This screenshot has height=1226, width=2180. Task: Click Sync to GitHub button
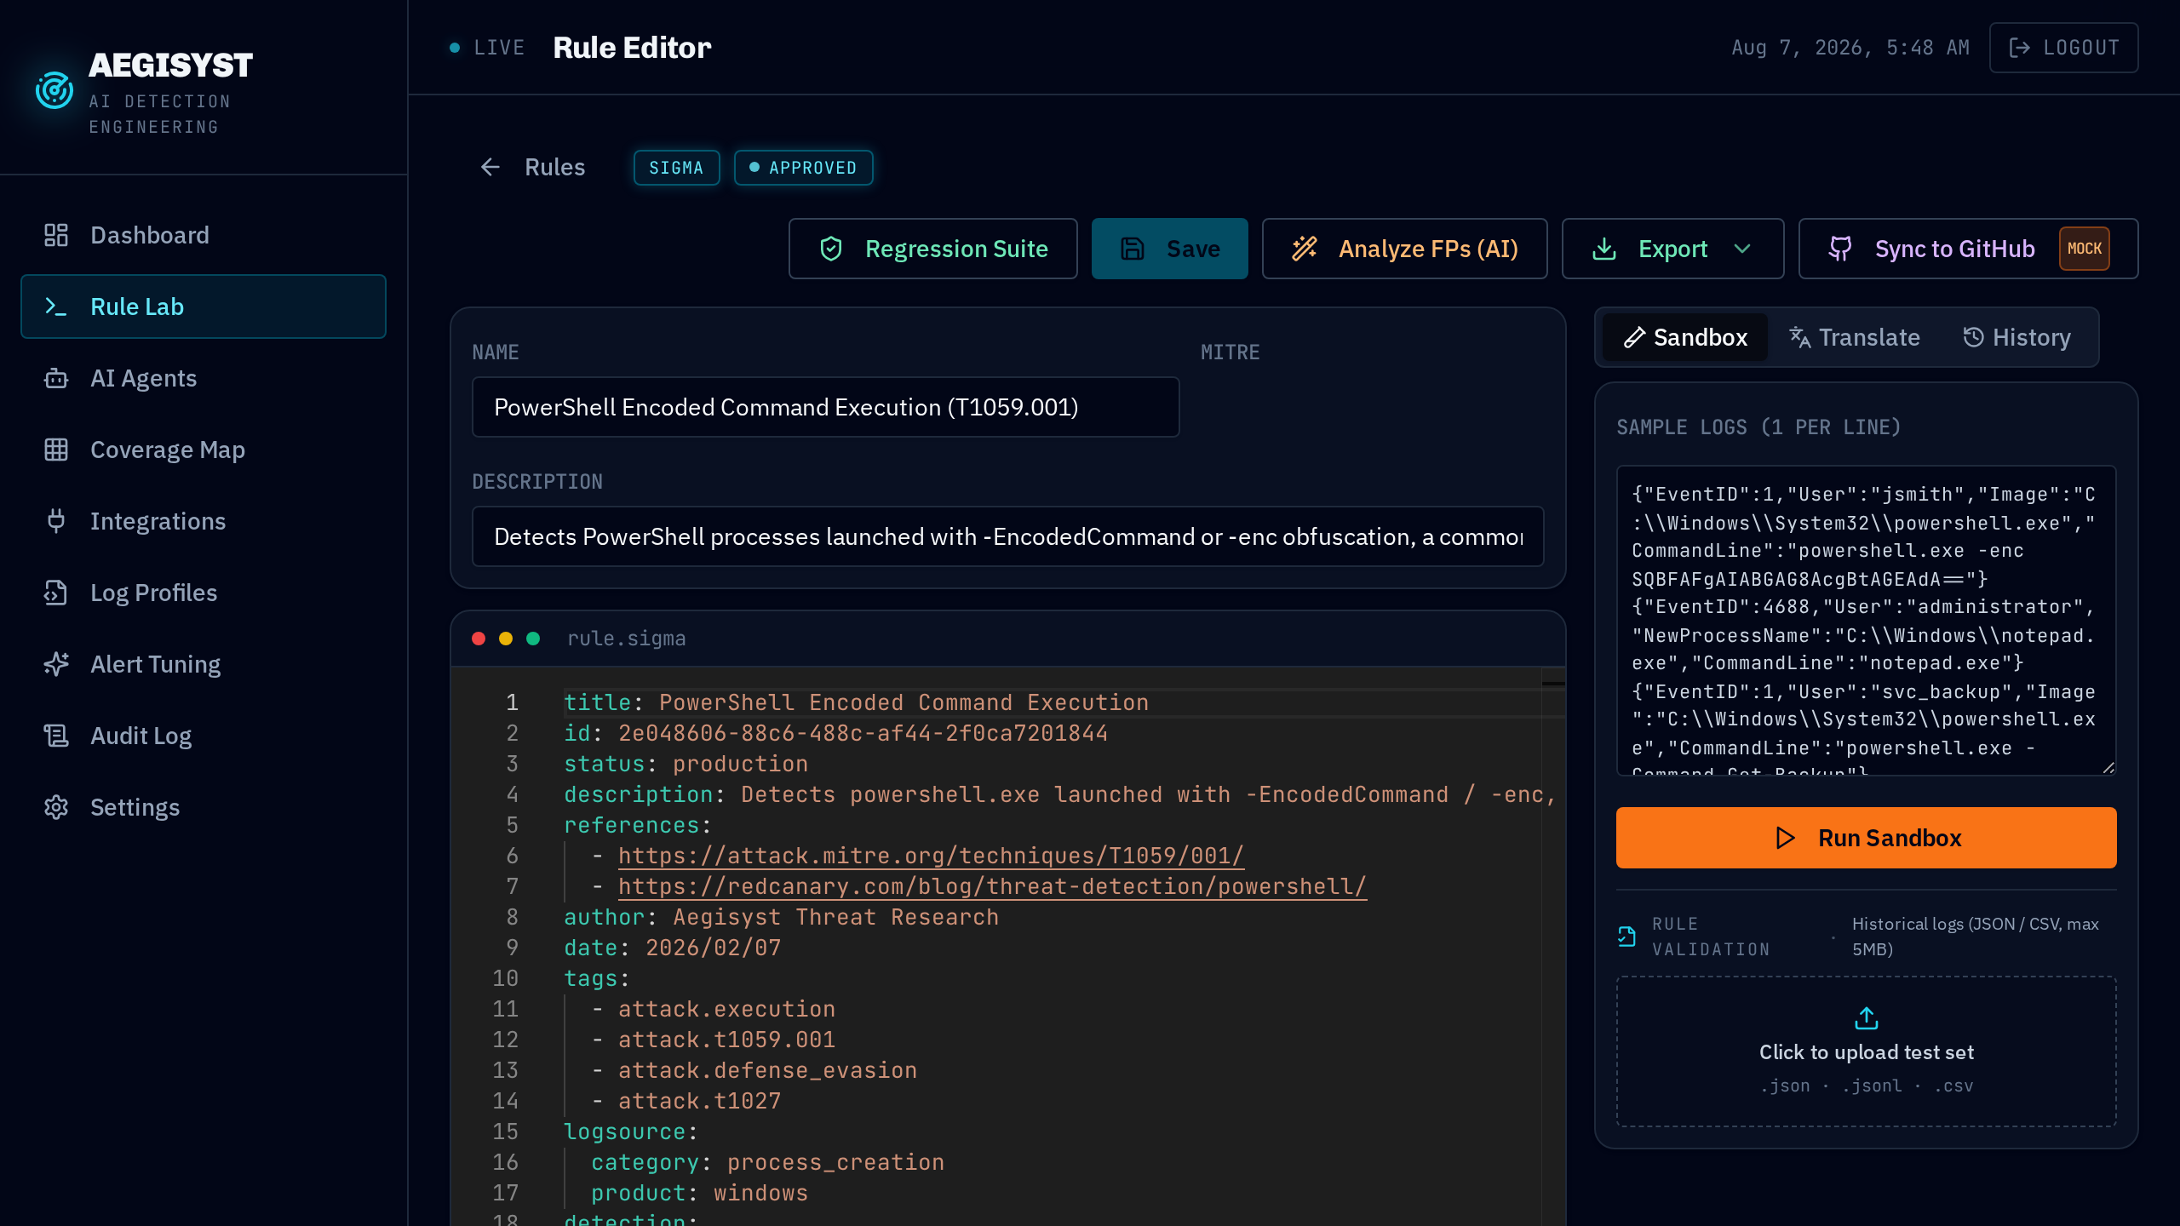1969,249
